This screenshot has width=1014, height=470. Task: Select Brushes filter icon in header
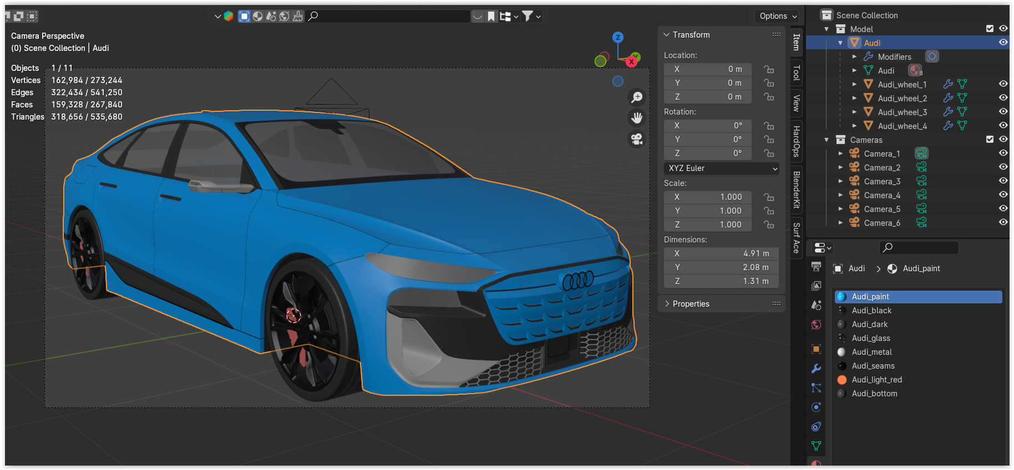click(x=298, y=17)
